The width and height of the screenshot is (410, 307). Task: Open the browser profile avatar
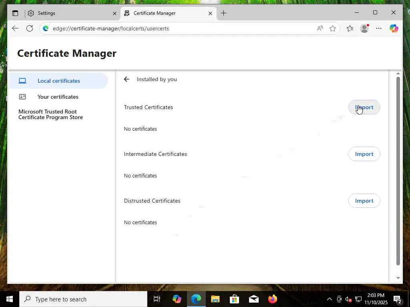click(x=364, y=28)
